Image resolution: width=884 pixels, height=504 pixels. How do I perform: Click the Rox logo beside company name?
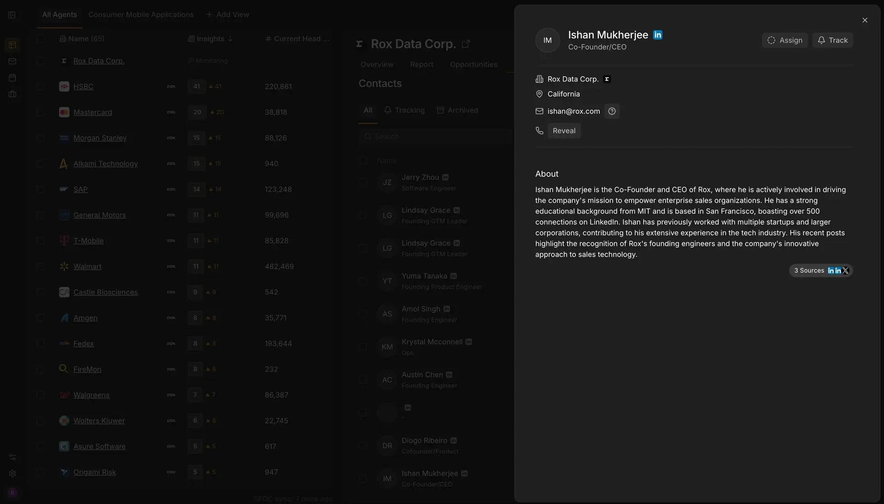pos(607,79)
